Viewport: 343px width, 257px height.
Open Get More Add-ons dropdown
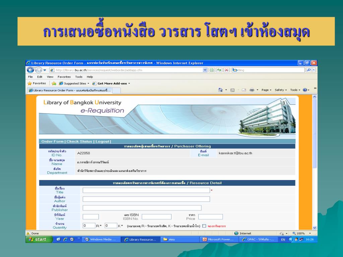point(111,83)
